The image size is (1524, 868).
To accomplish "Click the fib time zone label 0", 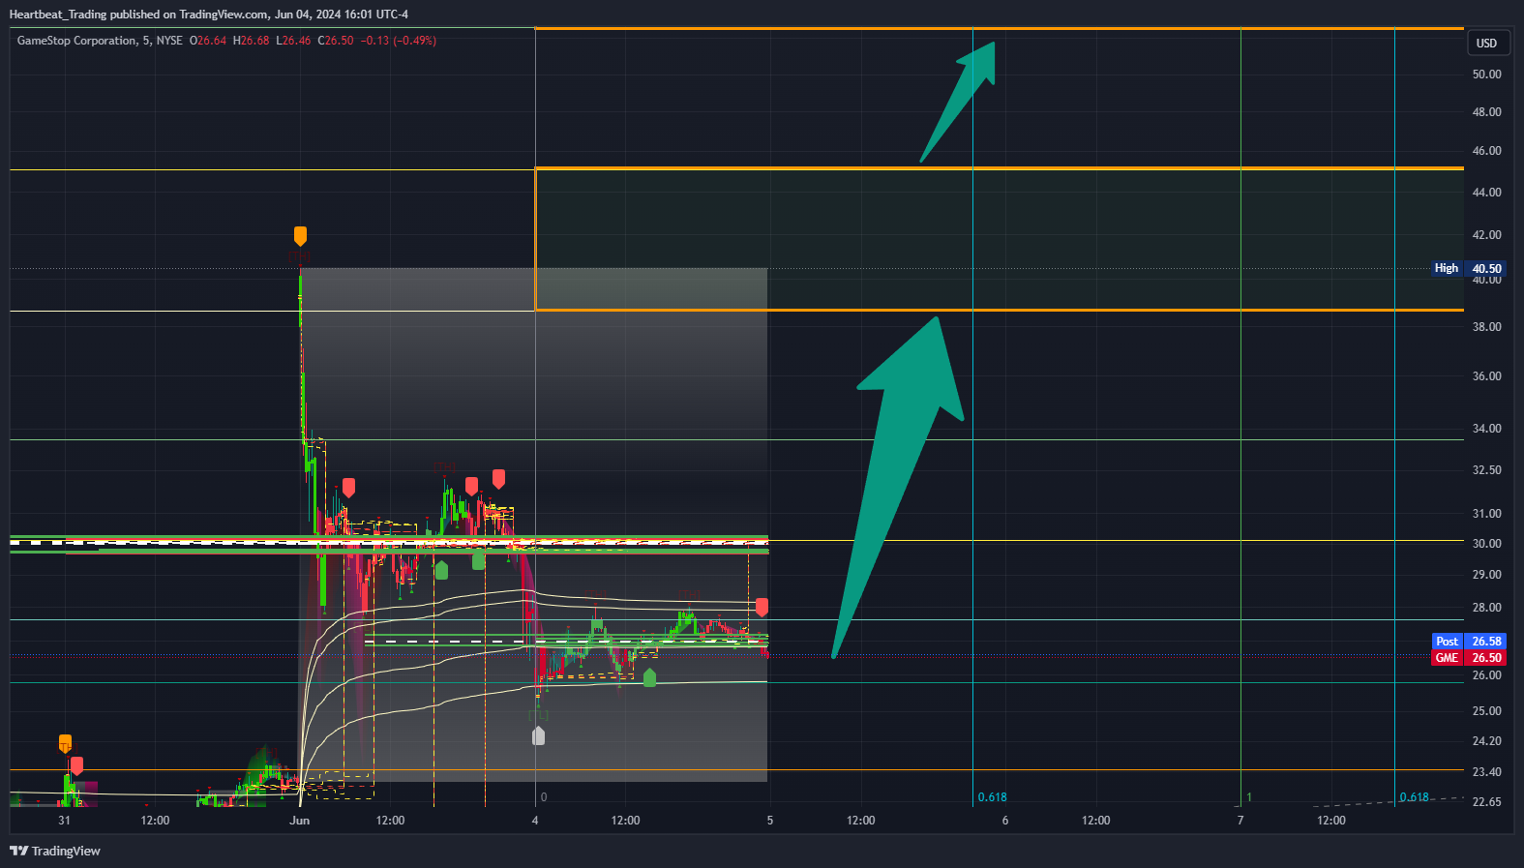I will tap(544, 796).
